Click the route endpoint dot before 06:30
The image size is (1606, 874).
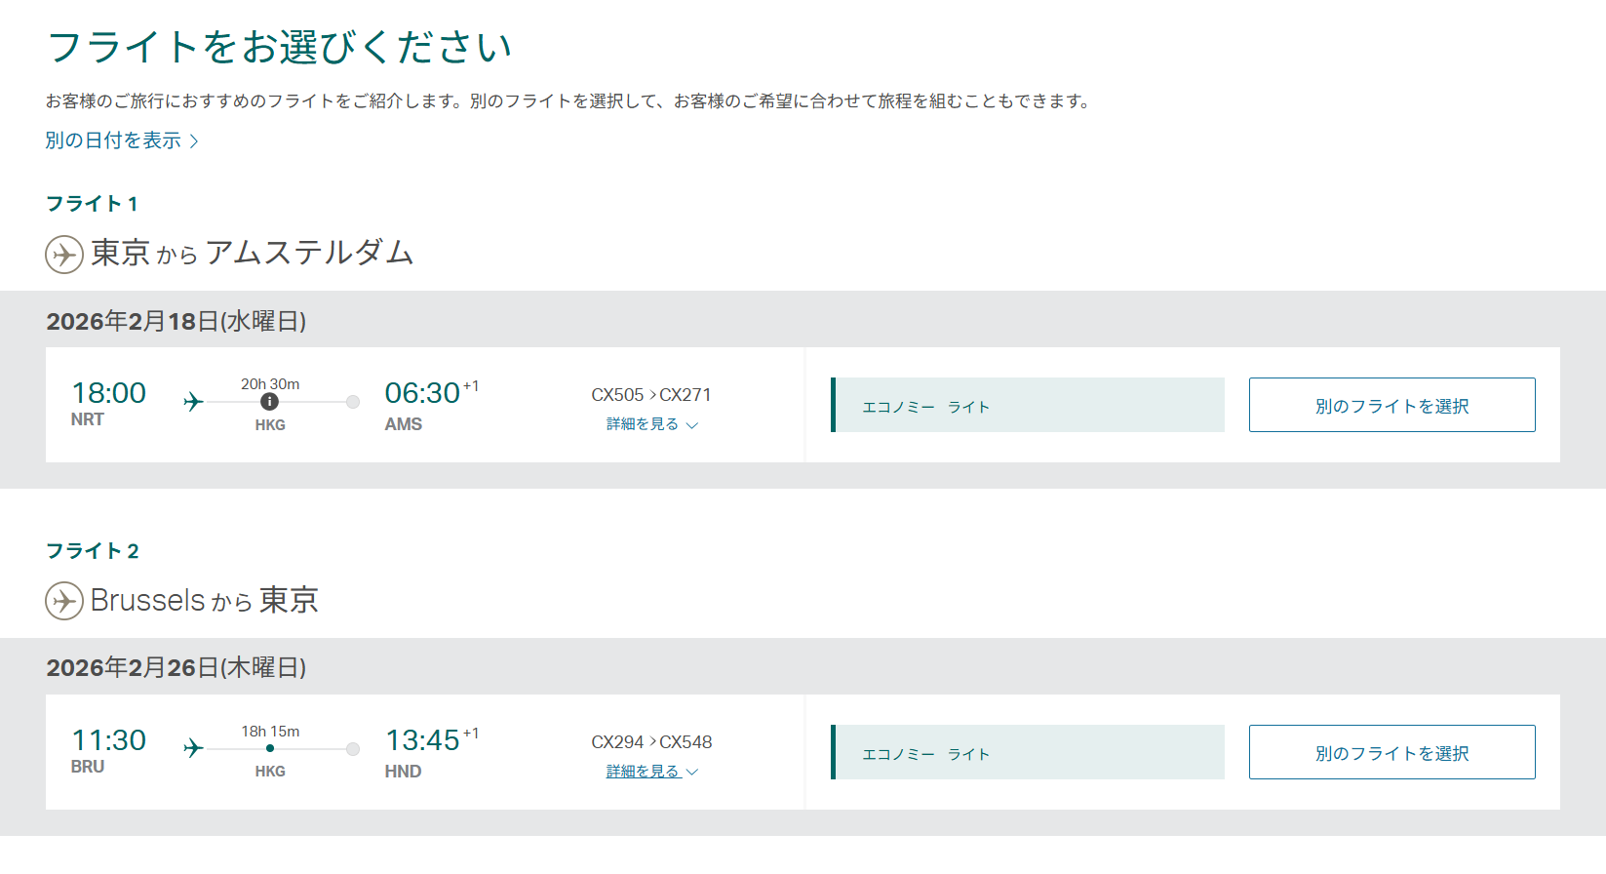[353, 402]
